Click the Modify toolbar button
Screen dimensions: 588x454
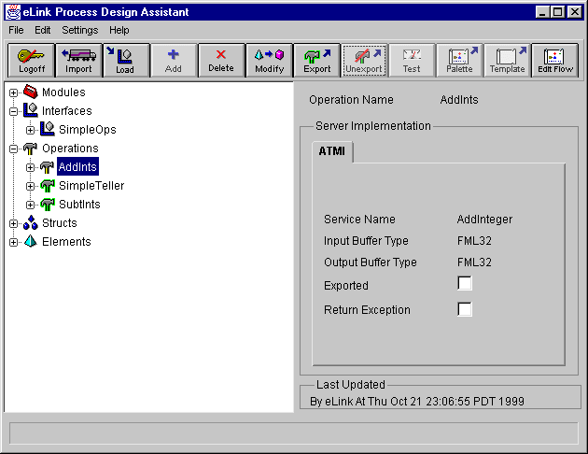[269, 61]
